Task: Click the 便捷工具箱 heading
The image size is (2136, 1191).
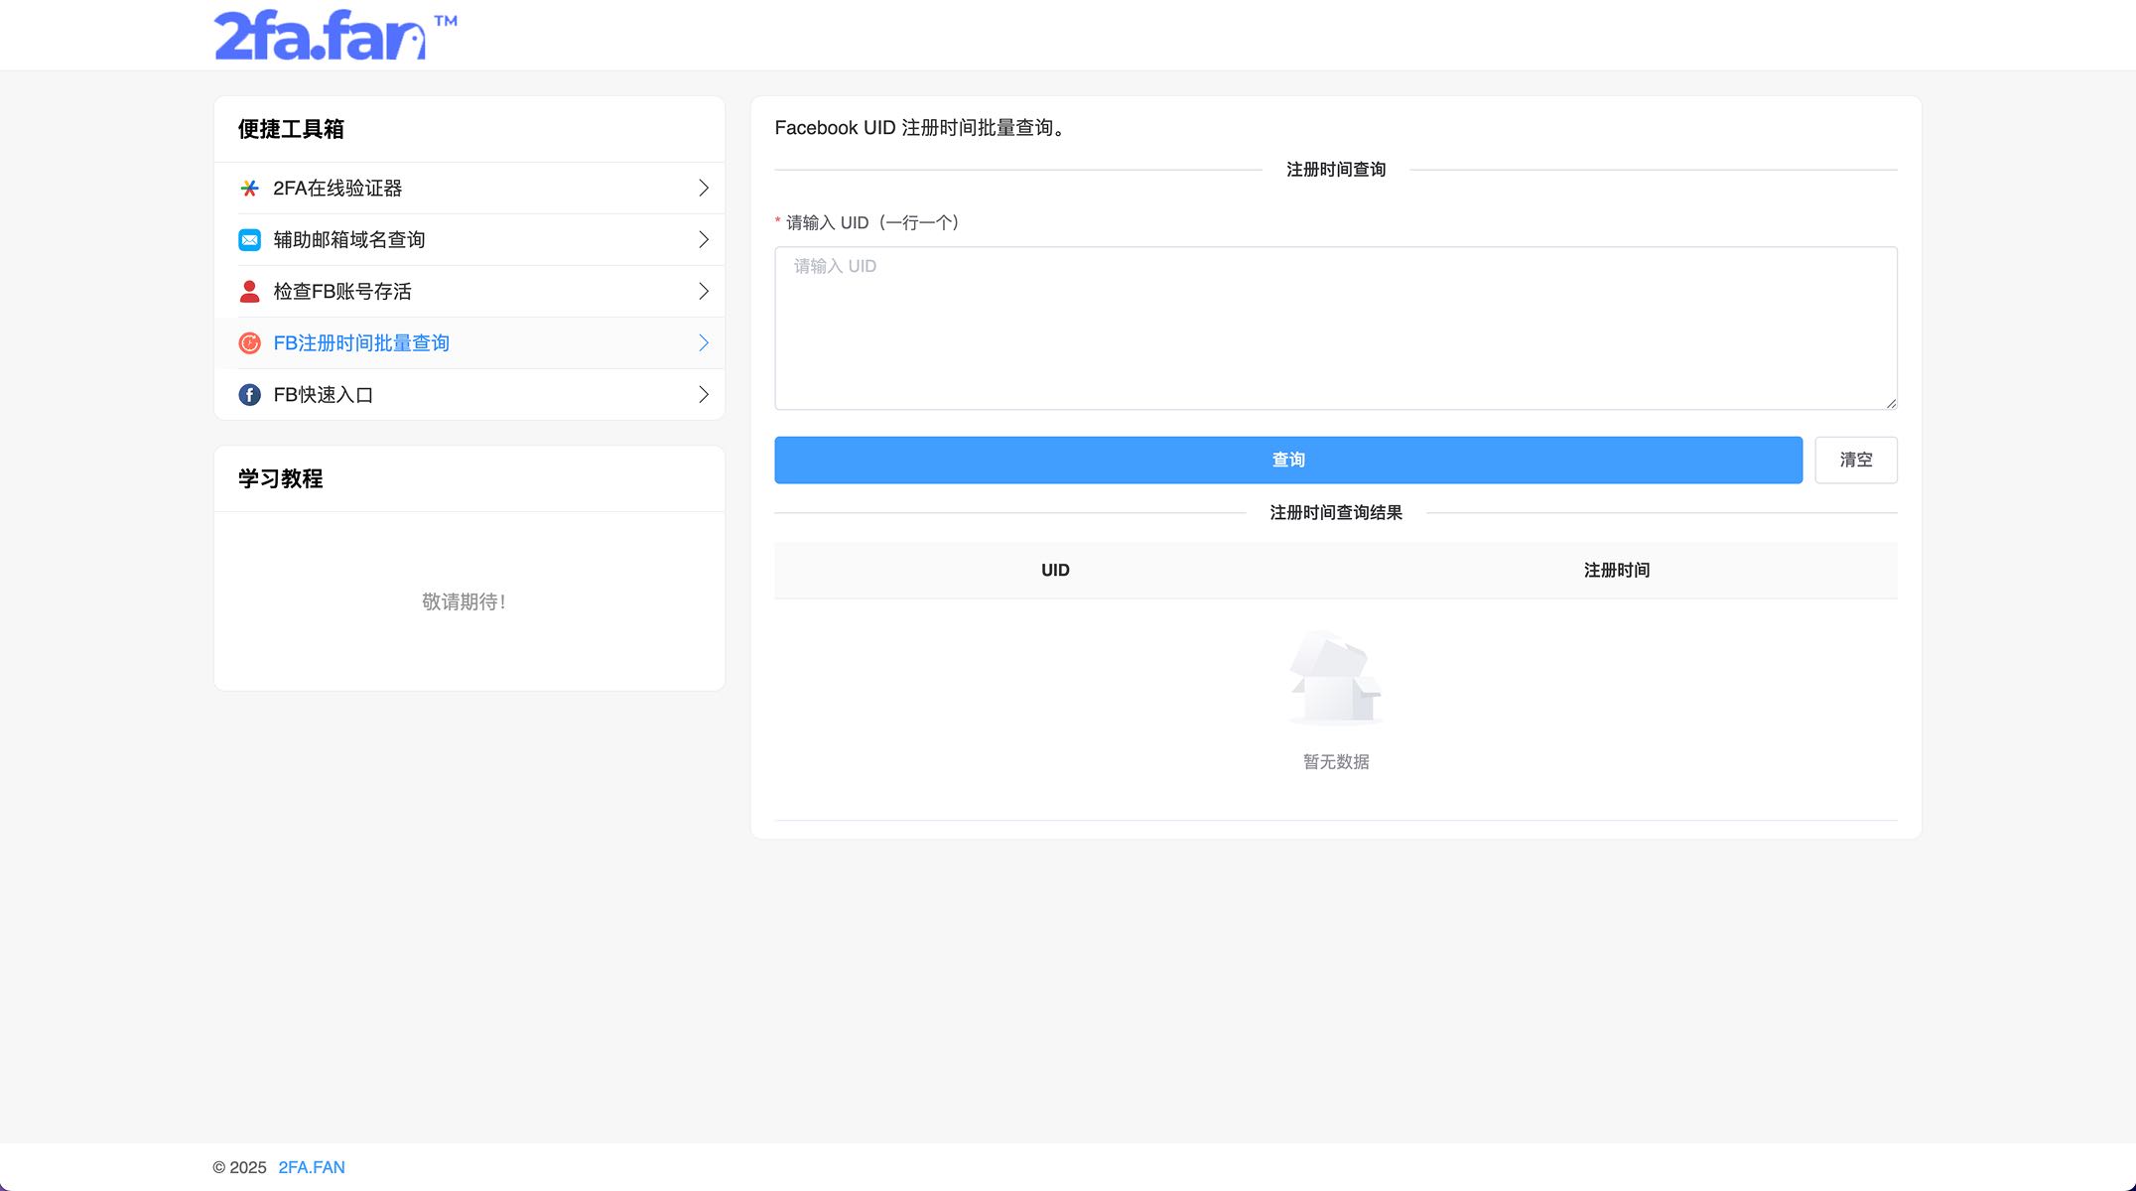Action: (291, 129)
